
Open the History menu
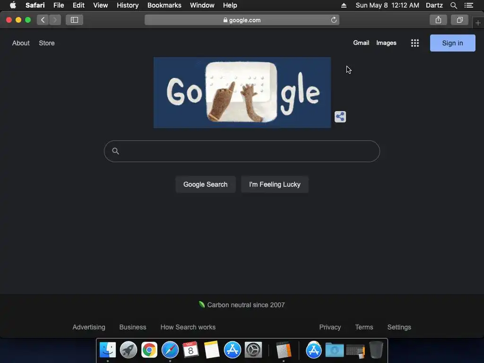click(128, 5)
